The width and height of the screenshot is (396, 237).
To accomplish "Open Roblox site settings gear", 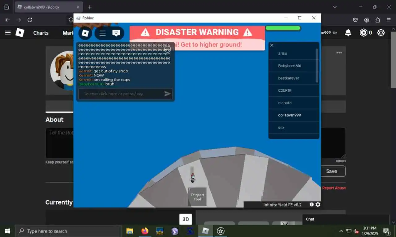I will click(381, 33).
